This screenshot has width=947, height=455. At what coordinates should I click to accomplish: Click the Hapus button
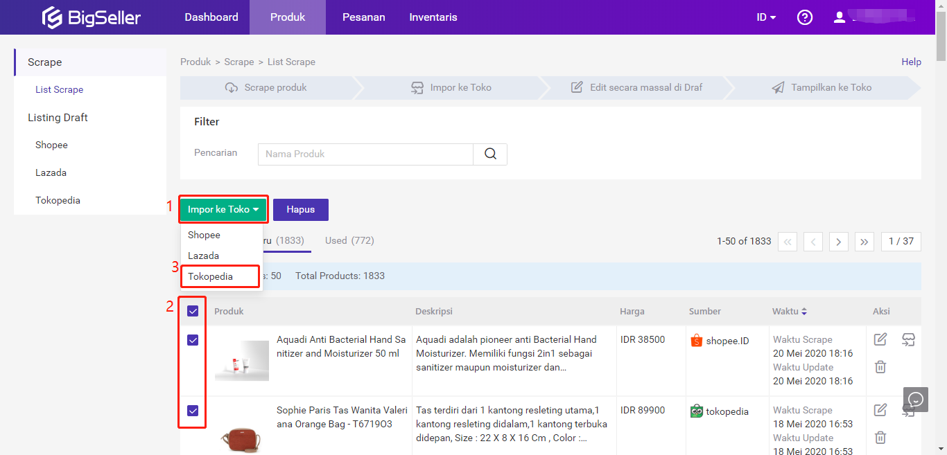[x=301, y=209]
